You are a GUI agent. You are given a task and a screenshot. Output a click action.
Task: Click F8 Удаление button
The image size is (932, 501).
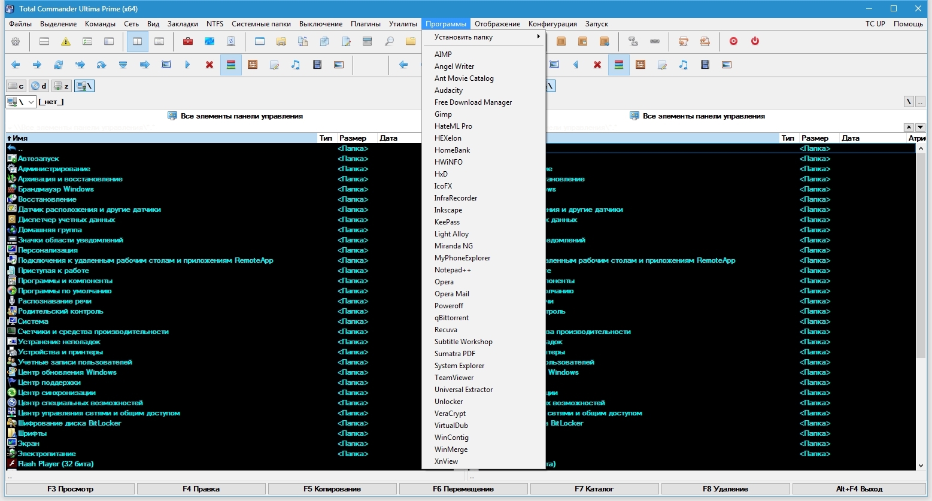point(725,489)
